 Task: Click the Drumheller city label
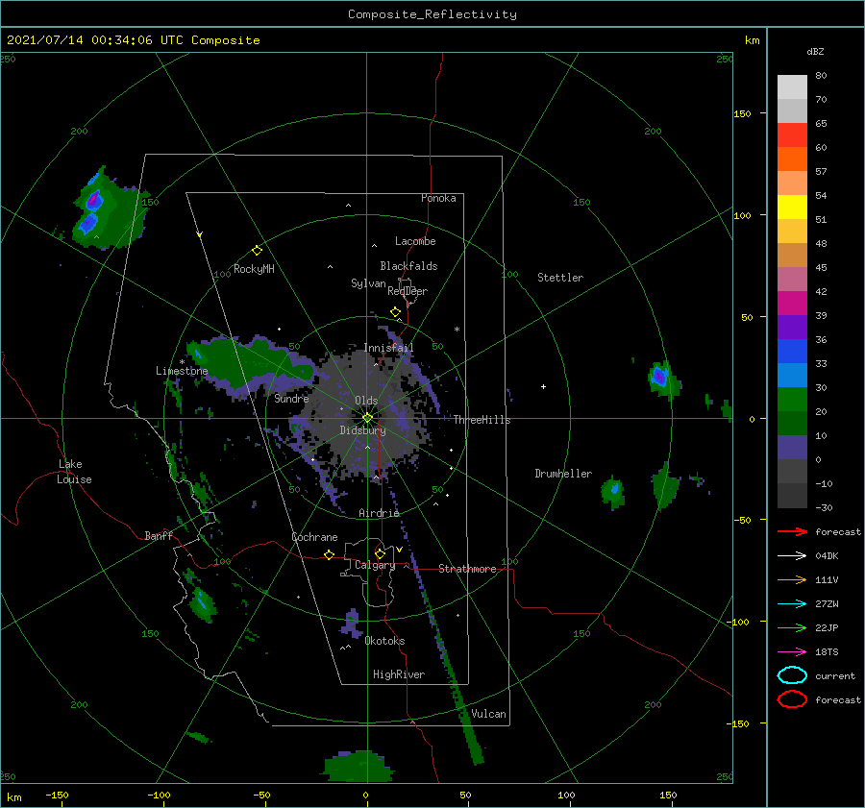pos(563,474)
